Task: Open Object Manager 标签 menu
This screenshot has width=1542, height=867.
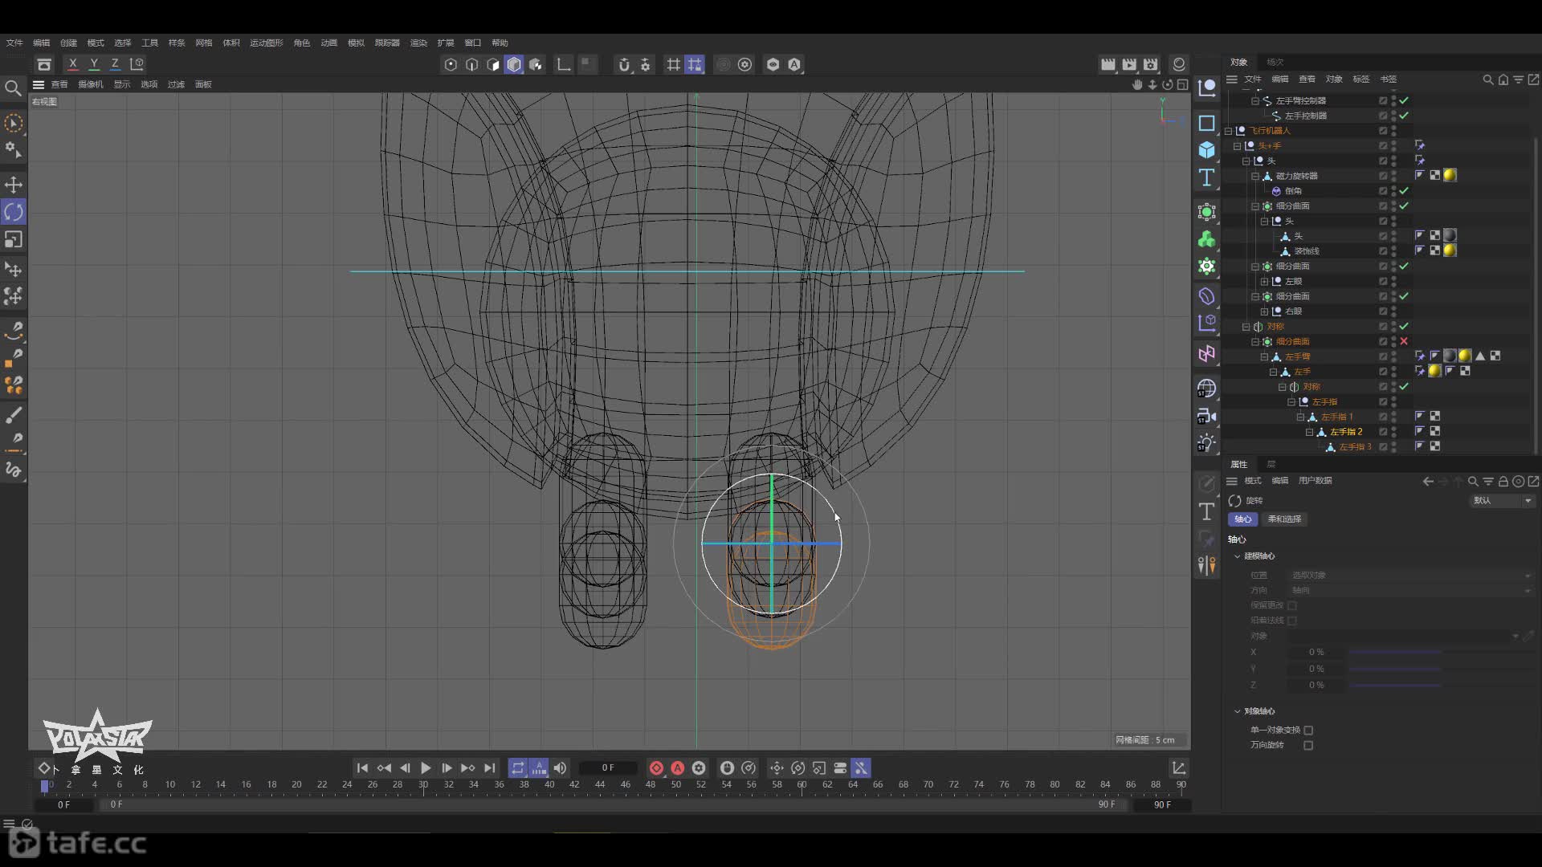Action: coord(1360,79)
